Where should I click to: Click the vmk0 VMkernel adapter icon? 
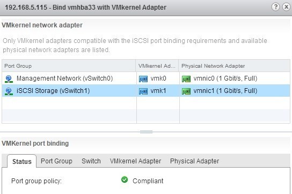143,79
